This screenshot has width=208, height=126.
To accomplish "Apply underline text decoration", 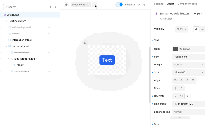I will pyautogui.click(x=175, y=96).
